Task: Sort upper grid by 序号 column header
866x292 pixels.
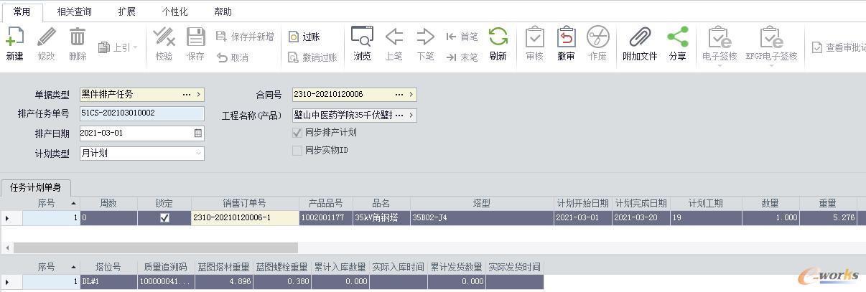Action: pos(51,204)
